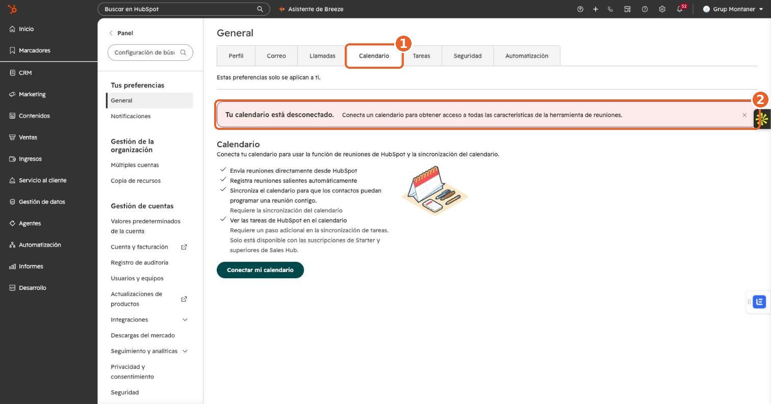
Task: Switch to the Correo tab
Action: pos(276,56)
